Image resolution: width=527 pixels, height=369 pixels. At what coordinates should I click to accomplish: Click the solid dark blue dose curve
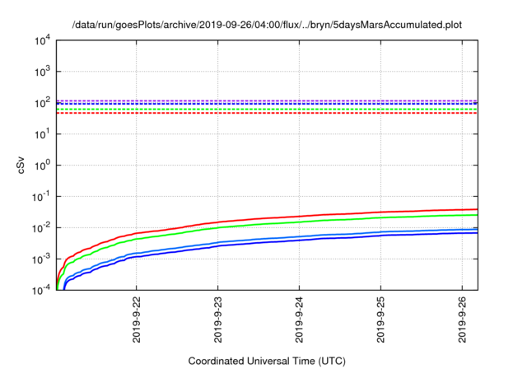299,240
